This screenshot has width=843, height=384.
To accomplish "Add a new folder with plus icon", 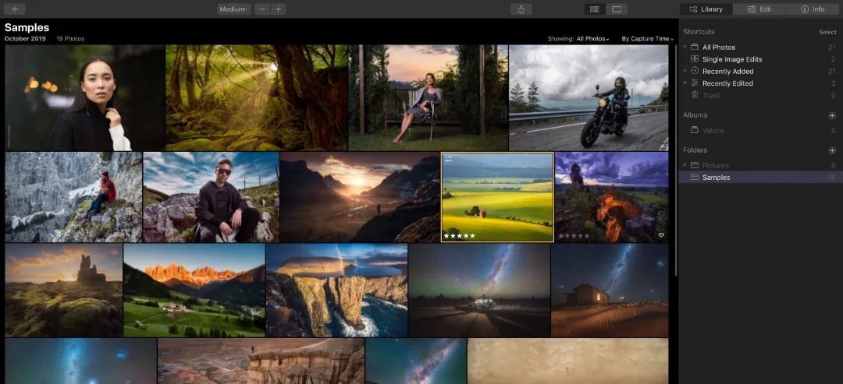I will 832,150.
